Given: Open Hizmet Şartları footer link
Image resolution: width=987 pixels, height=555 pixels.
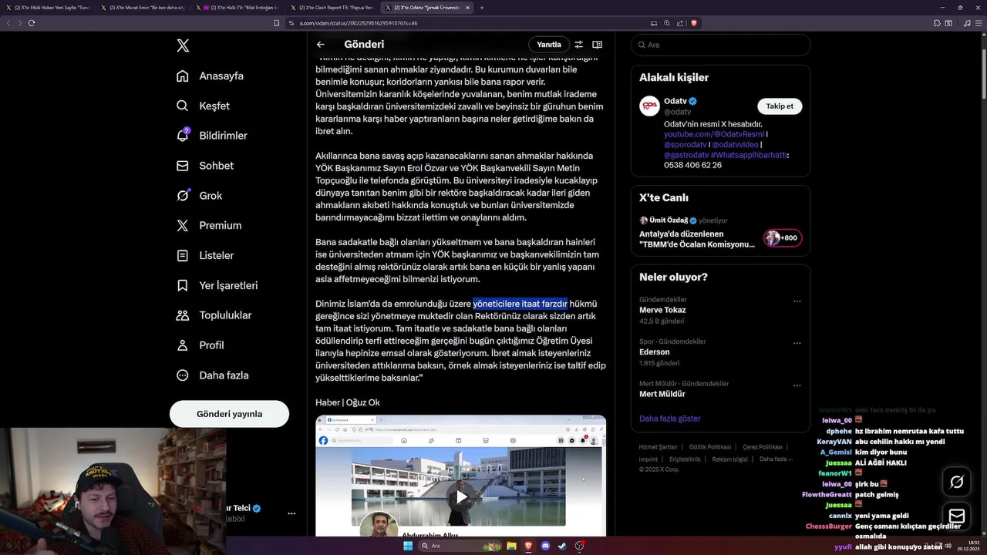Looking at the screenshot, I should [x=658, y=447].
